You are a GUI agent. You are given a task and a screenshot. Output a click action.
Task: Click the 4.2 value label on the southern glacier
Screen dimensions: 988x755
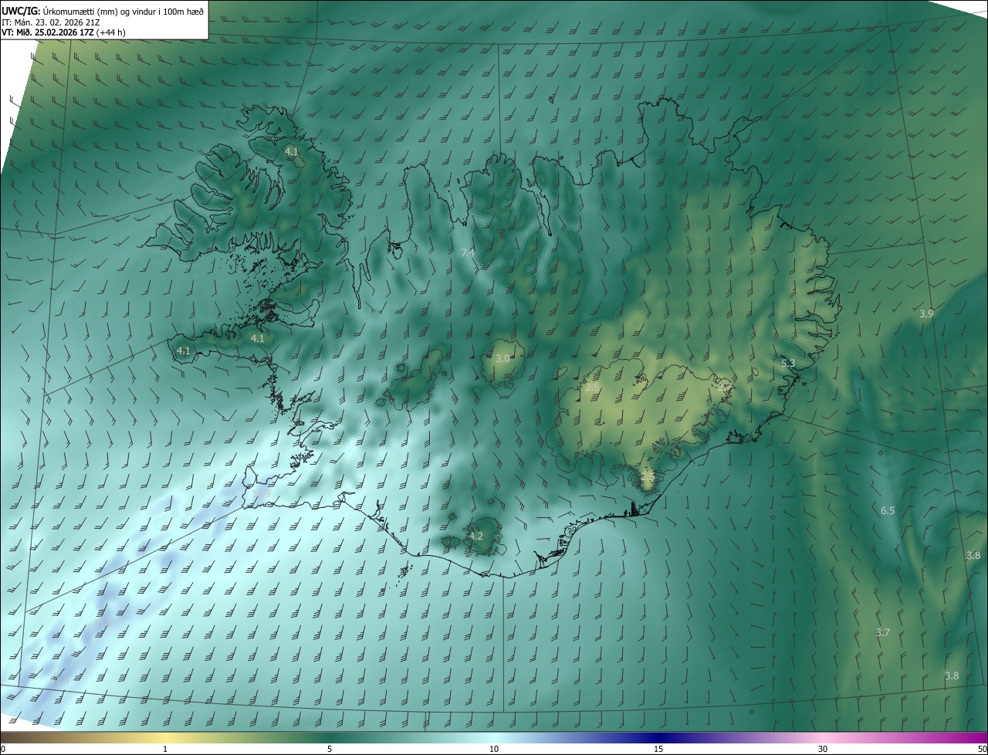(476, 536)
